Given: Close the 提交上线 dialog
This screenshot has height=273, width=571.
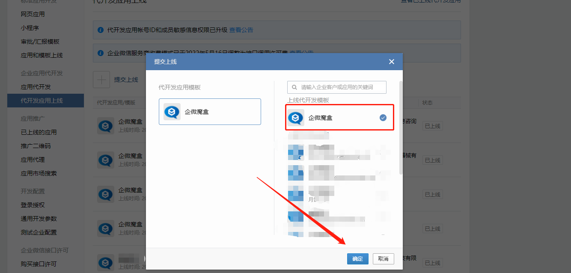Looking at the screenshot, I should pyautogui.click(x=391, y=62).
